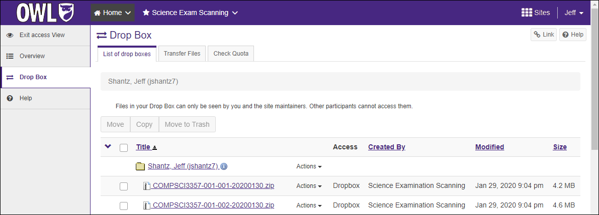
Task: Click the Help question mark icon in sidebar
Action: [10, 98]
